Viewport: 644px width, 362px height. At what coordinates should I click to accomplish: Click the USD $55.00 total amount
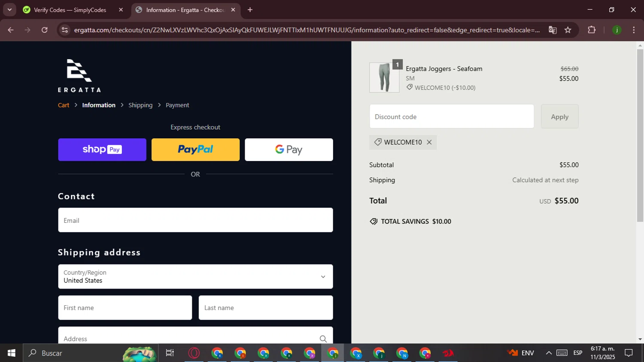pos(559,201)
